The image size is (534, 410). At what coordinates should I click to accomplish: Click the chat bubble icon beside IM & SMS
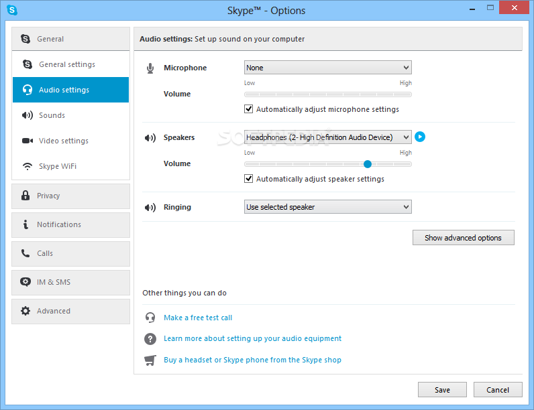(25, 282)
